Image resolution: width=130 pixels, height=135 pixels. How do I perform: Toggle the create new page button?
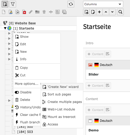coord(5,4)
